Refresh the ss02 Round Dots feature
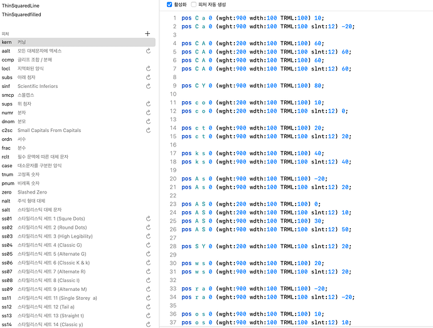Screen dimensions: 433x328 pyautogui.click(x=148, y=227)
